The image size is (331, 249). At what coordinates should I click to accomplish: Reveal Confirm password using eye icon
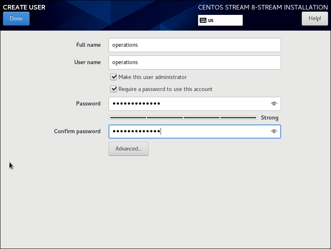coord(274,132)
